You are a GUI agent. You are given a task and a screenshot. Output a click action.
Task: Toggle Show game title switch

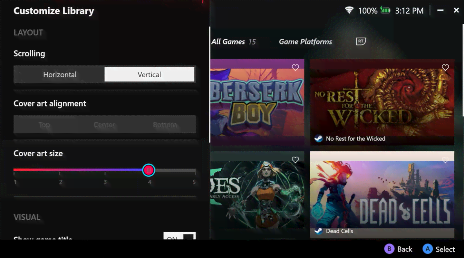(x=179, y=236)
